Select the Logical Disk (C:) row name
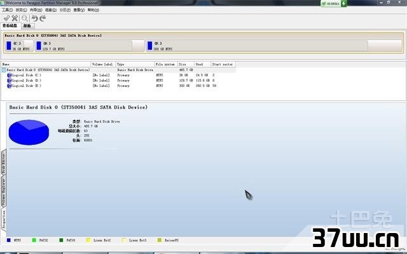The height and width of the screenshot is (254, 407). (27, 75)
